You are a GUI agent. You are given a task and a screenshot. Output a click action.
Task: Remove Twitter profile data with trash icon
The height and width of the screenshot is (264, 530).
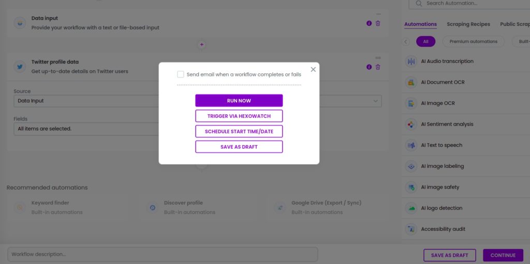click(x=378, y=67)
